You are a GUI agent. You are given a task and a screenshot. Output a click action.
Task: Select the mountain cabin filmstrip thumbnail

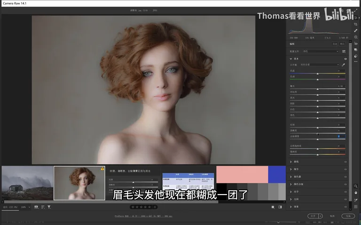click(27, 183)
